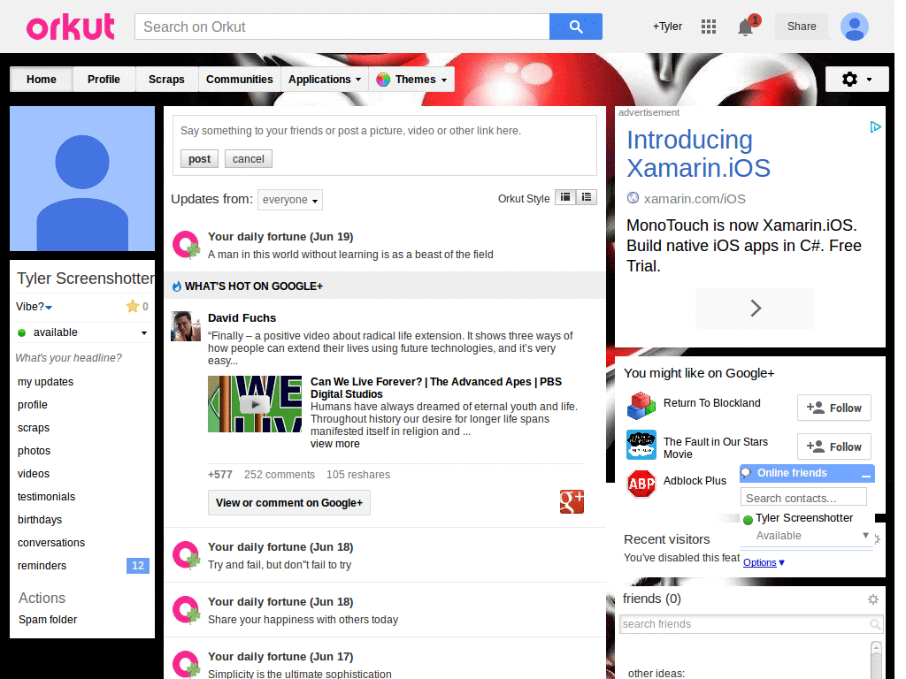Click The Fault in Our Stars icon
This screenshot has height=679, width=906.
(x=641, y=445)
